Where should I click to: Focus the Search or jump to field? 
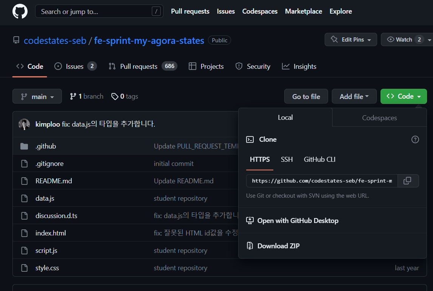click(99, 11)
